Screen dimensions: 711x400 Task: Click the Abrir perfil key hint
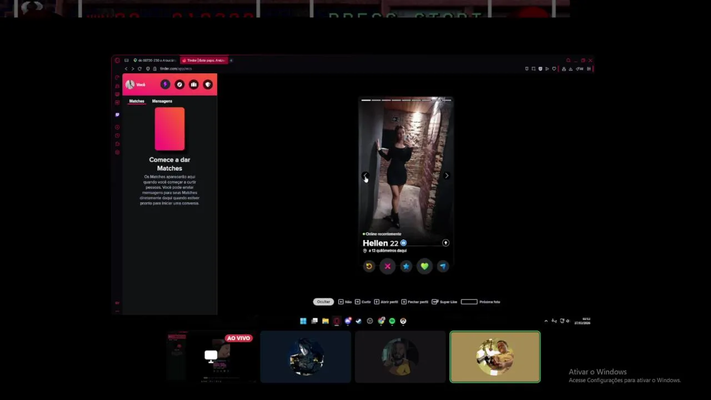pos(386,302)
